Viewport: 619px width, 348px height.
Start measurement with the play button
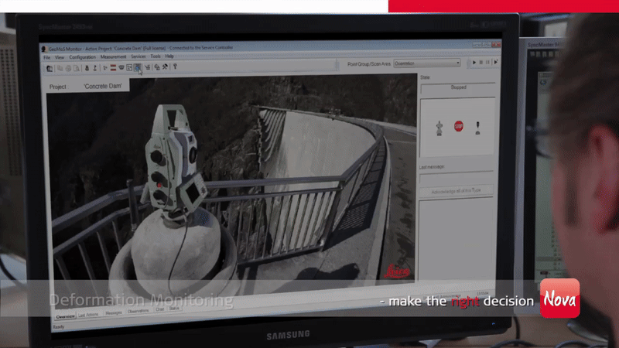[474, 63]
